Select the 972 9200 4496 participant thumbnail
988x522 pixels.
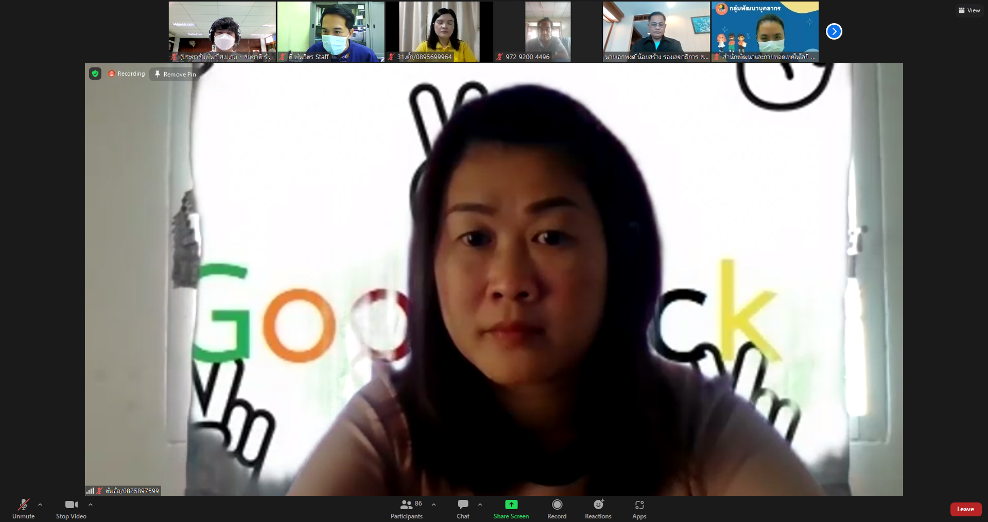point(547,31)
